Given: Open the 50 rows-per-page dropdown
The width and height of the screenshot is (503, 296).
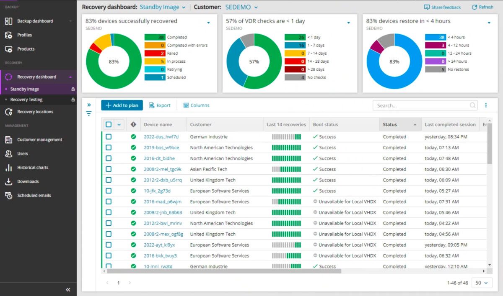Looking at the screenshot, I should pyautogui.click(x=481, y=283).
